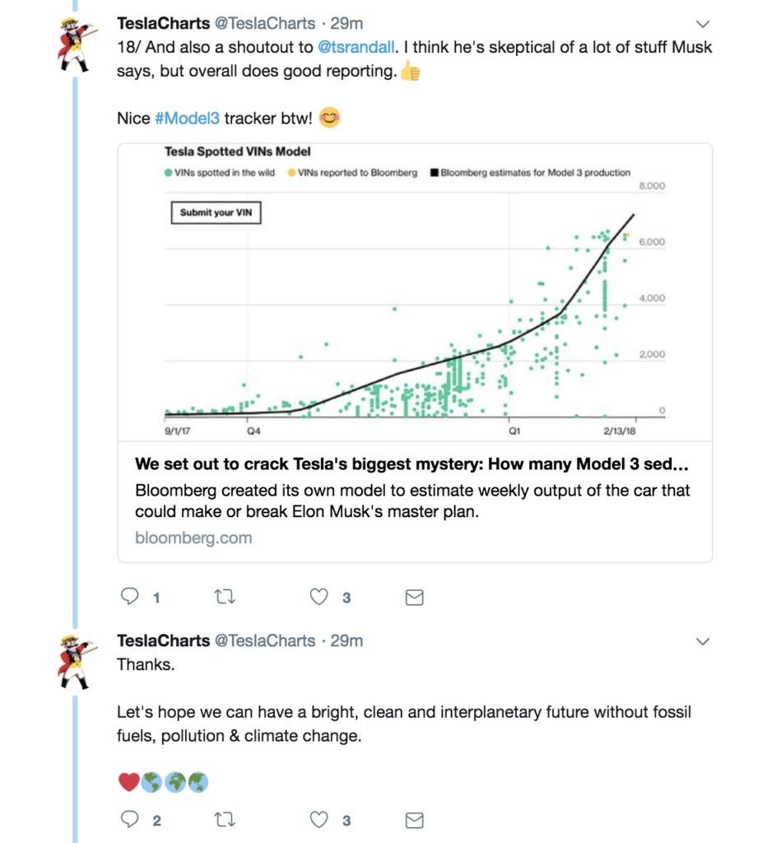
Task: Expand options chevron on first tweet
Action: pyautogui.click(x=703, y=24)
